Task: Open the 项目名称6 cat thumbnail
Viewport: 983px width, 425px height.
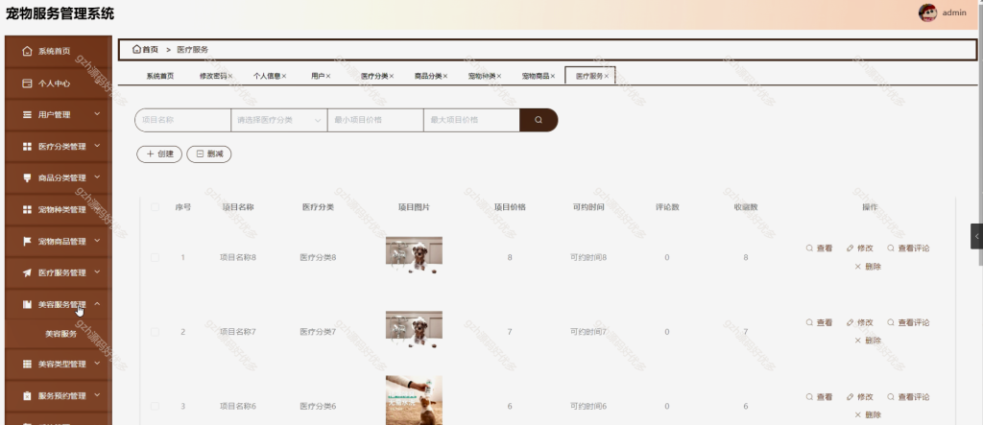Action: pyautogui.click(x=414, y=401)
